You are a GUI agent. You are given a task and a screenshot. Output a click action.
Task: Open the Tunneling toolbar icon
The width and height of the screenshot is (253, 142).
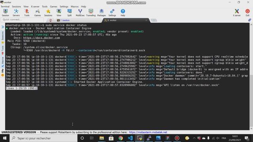91,13
